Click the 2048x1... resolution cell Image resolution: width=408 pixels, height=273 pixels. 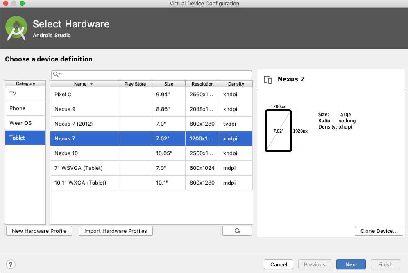(202, 109)
